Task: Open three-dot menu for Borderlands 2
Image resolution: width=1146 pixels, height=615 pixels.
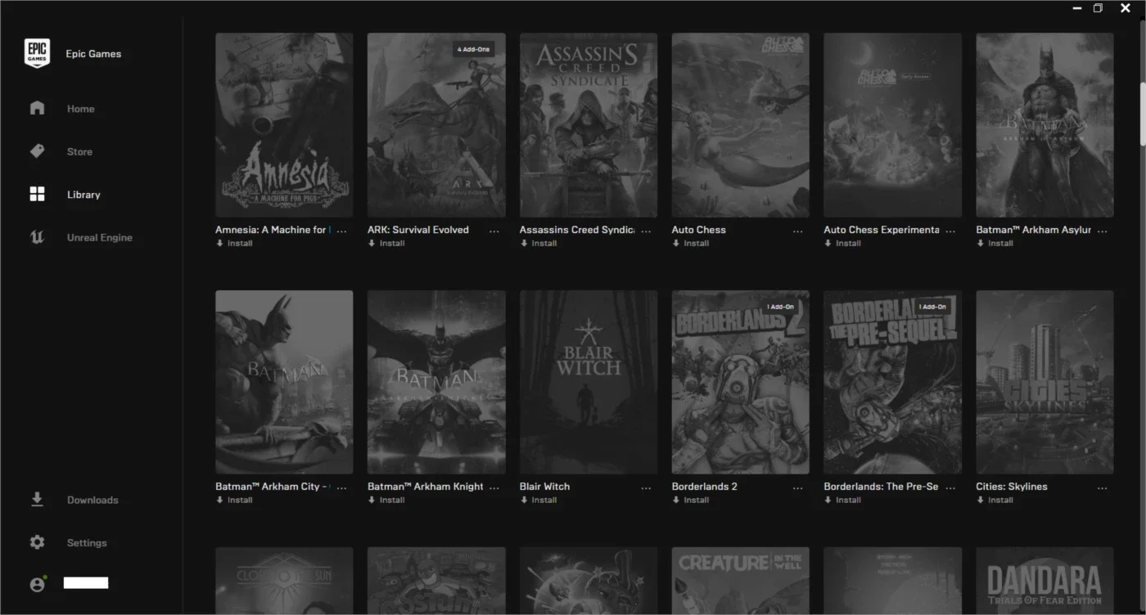Action: [x=798, y=488]
